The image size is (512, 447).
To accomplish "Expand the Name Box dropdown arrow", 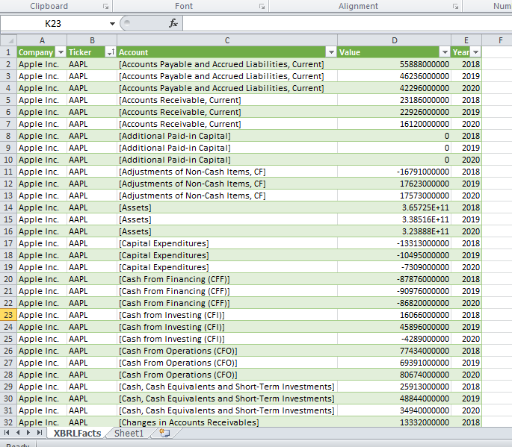I will coord(112,23).
